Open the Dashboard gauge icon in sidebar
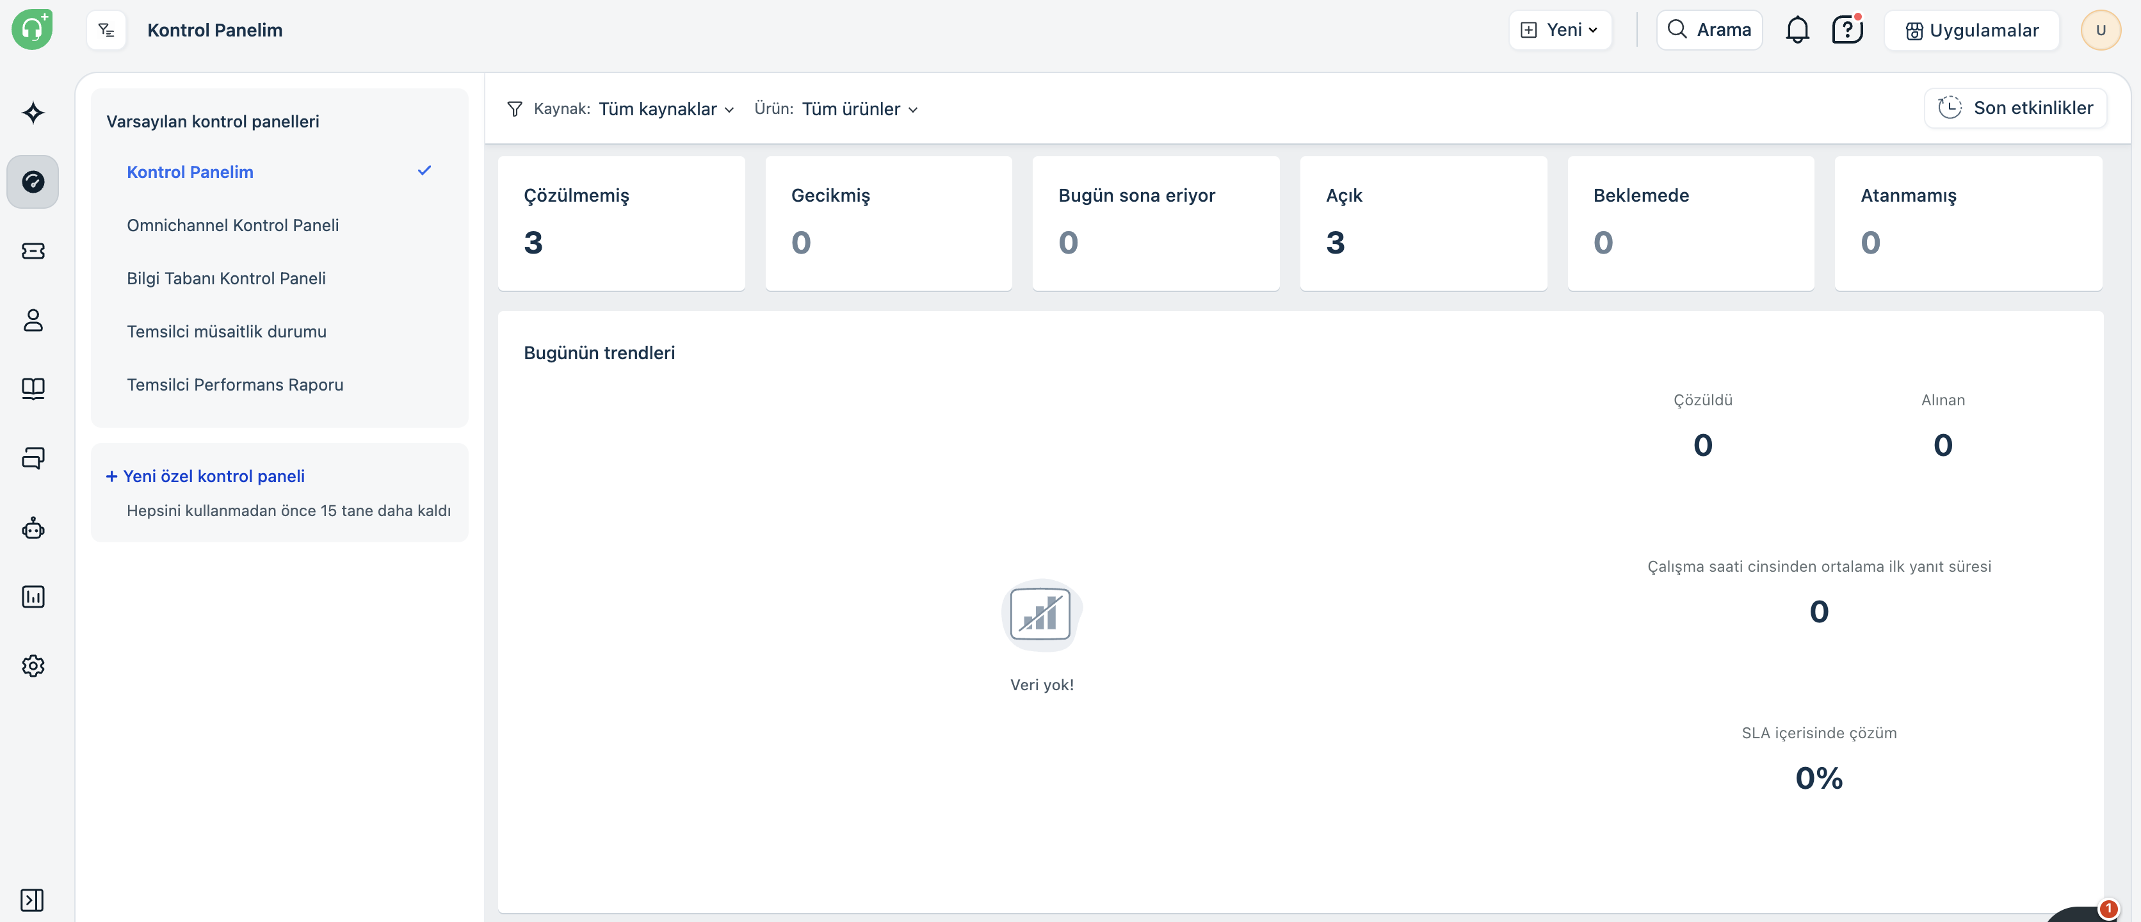Viewport: 2141px width, 922px height. tap(33, 181)
